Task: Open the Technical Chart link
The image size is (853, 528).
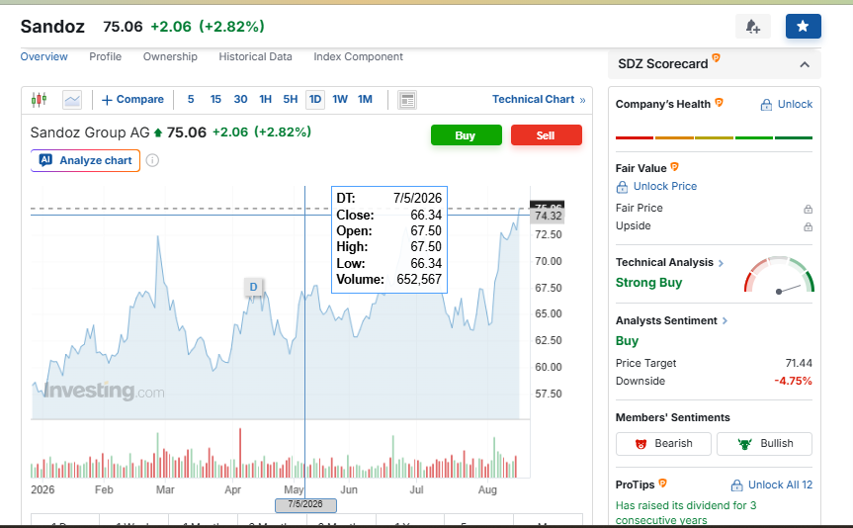Action: [x=539, y=100]
